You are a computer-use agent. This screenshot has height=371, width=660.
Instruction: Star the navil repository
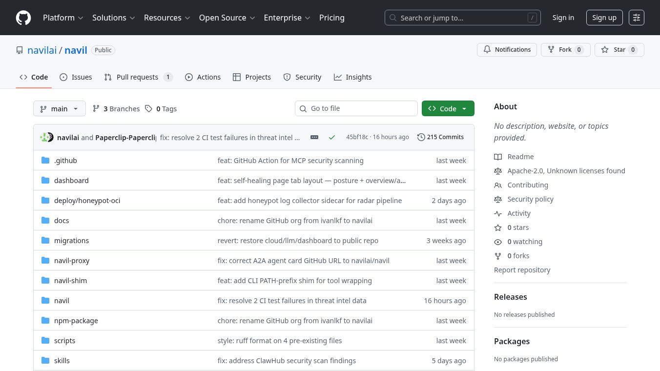click(x=619, y=50)
